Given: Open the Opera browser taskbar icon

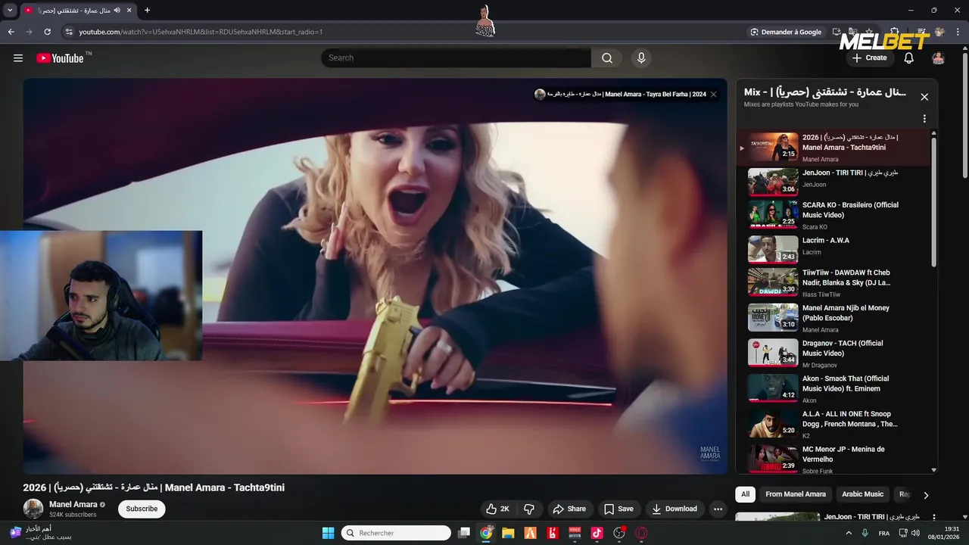Looking at the screenshot, I should (x=641, y=533).
